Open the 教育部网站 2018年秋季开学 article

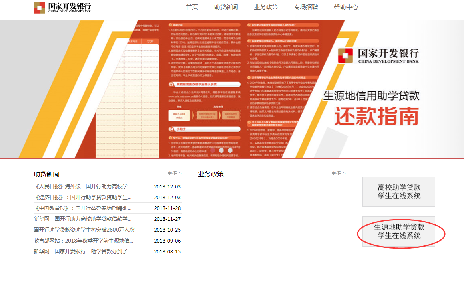(83, 241)
